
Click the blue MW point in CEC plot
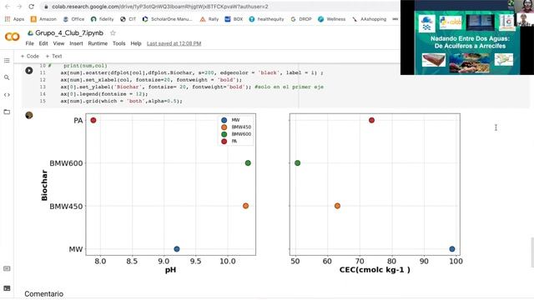[452, 249]
